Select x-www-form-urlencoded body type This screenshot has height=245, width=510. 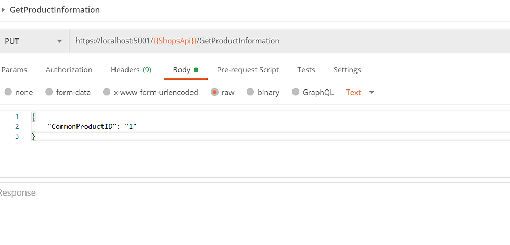[107, 92]
